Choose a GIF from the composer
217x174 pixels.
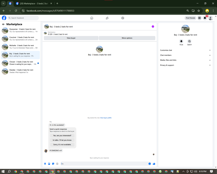pyautogui.click(x=57, y=164)
